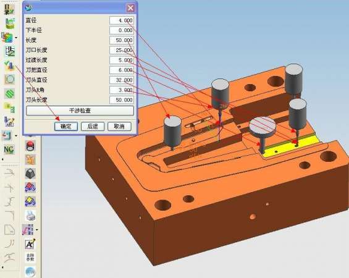The width and height of the screenshot is (349, 278).
Task: Click the green striped diamond icon
Action: 9,93
